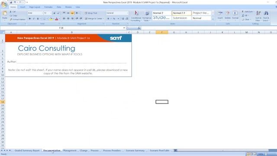Switch to the Management sheet tab

70,150
